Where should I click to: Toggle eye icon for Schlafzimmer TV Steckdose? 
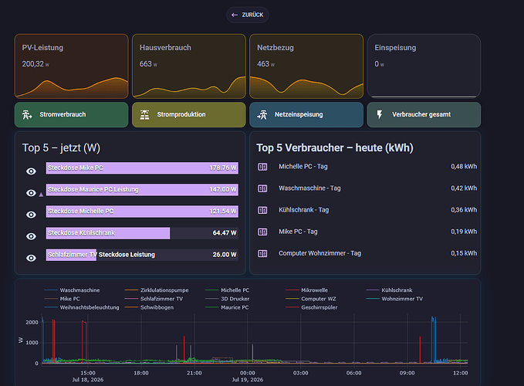coord(31,258)
